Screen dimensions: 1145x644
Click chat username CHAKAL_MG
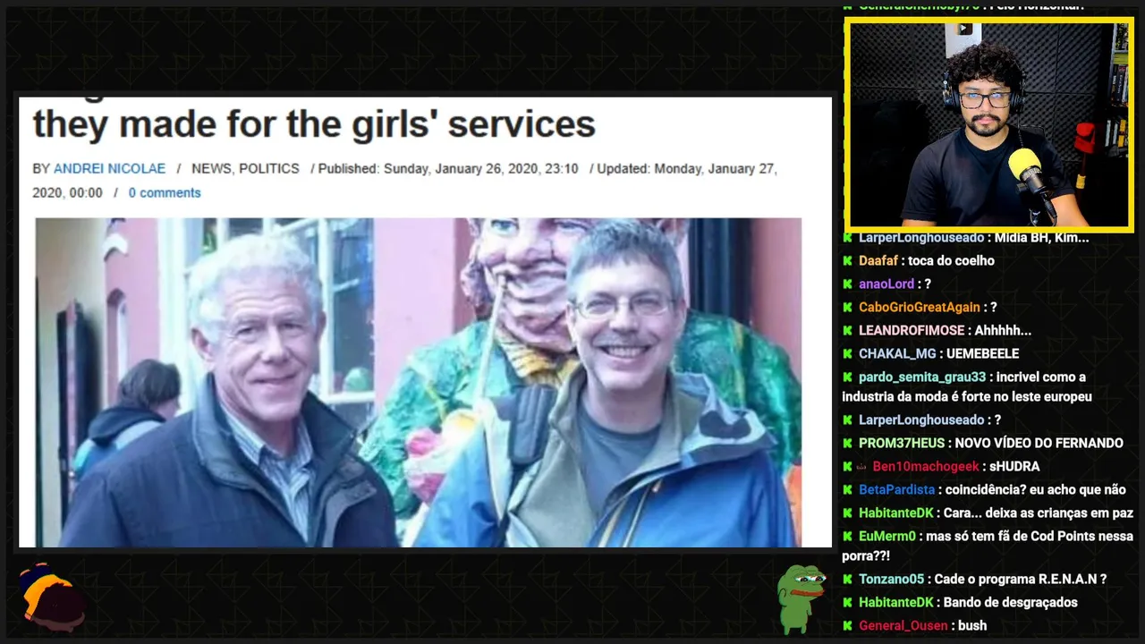pos(897,354)
